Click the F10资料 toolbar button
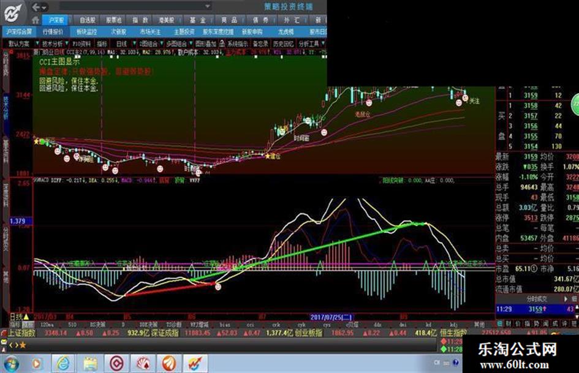This screenshot has height=373, width=579. pos(81,43)
